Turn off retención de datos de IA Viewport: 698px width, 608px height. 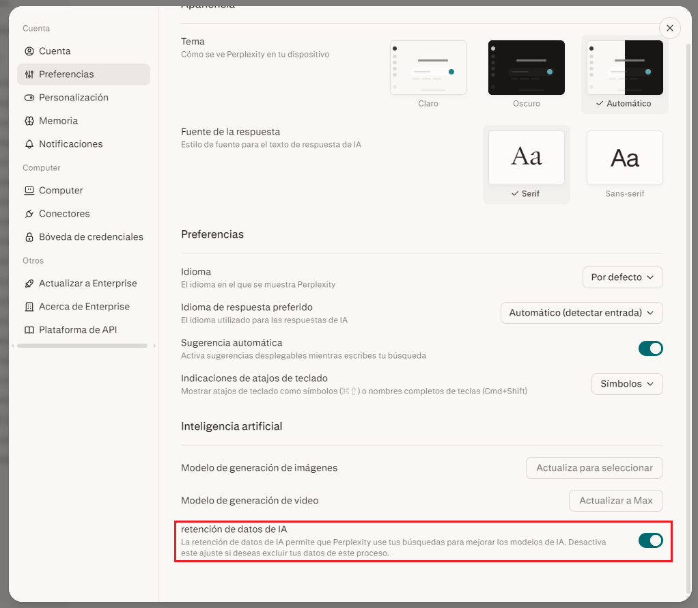tap(650, 540)
